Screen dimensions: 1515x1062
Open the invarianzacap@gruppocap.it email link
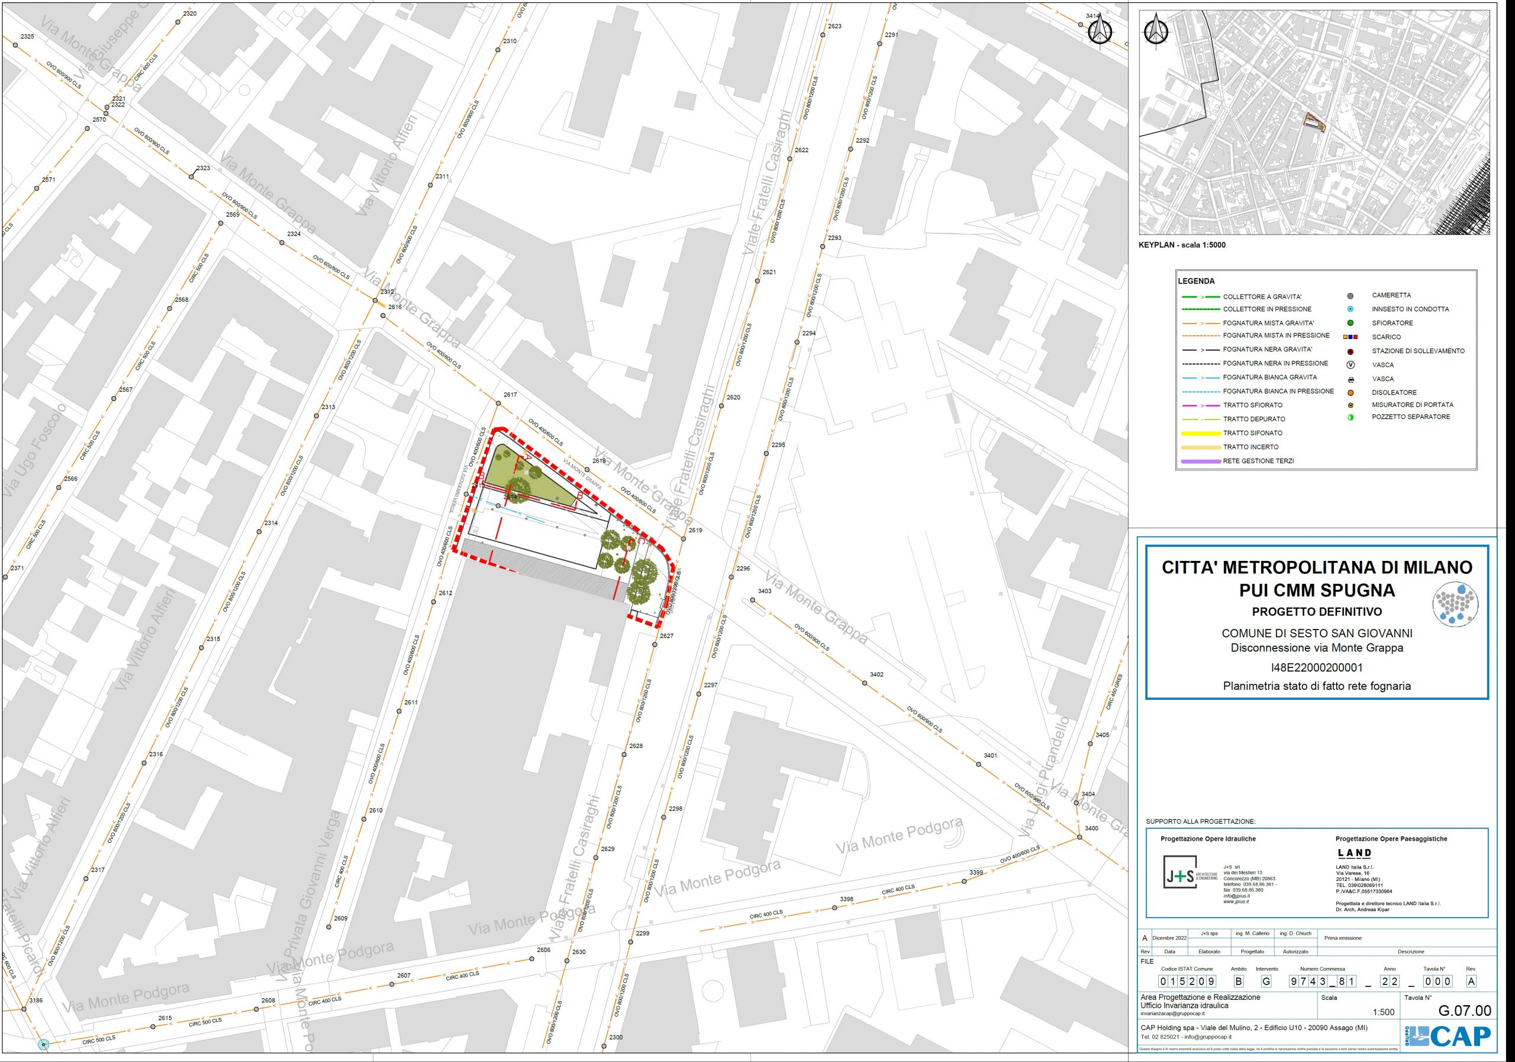tap(1172, 1013)
